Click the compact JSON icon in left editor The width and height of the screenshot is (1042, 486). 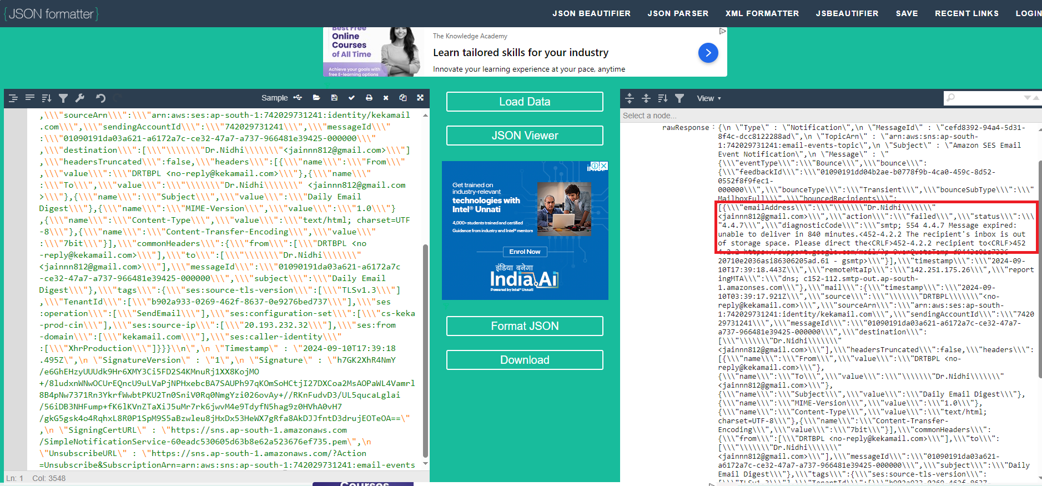click(x=30, y=98)
